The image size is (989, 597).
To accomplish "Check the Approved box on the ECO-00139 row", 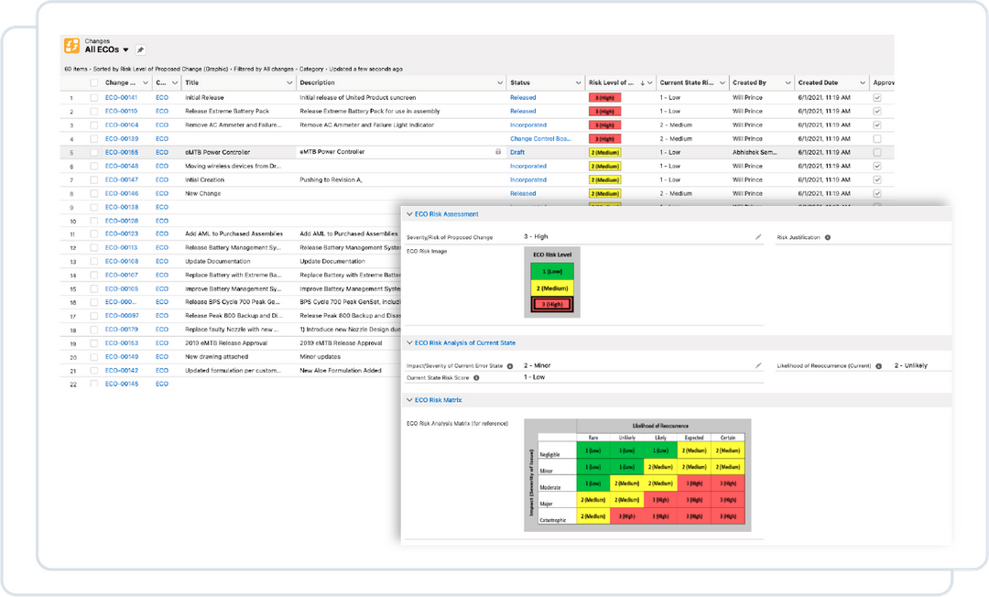I will pos(876,138).
